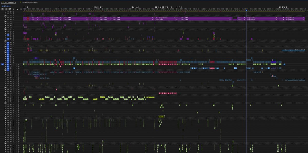Toggle insert sequences as nests button
This screenshot has width=308, height=153.
click(x=2, y=9)
